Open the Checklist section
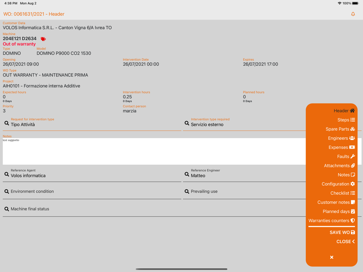 click(x=342, y=193)
